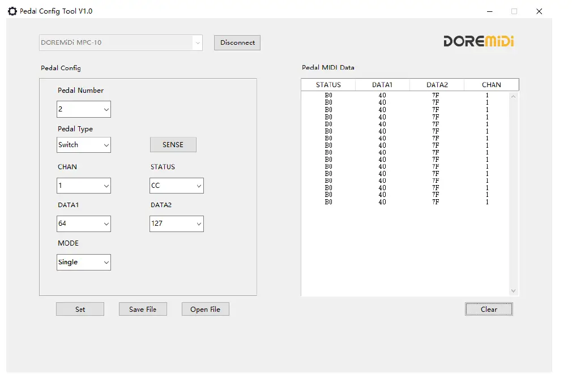572x382 pixels.
Task: Click the Pedal Config Tool app icon
Action: tap(12, 11)
